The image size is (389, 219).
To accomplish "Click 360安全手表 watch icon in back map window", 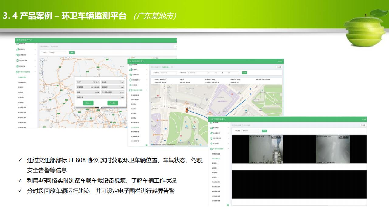I will point(17,61).
